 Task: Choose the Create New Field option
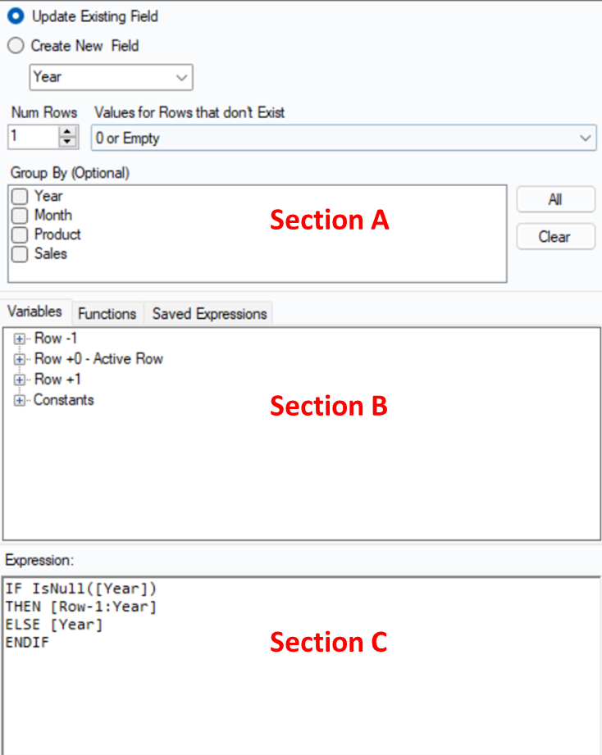16,46
